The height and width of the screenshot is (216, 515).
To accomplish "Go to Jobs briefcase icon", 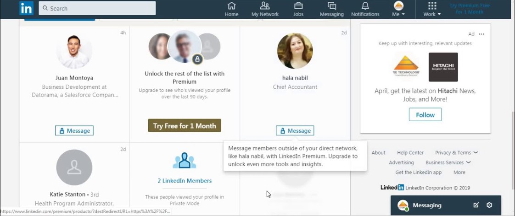I will click(298, 6).
